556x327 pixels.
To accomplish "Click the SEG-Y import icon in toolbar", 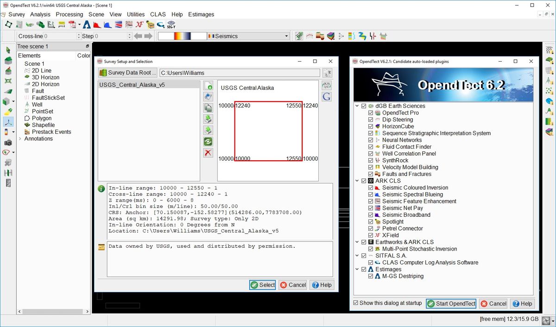I will [171, 25].
